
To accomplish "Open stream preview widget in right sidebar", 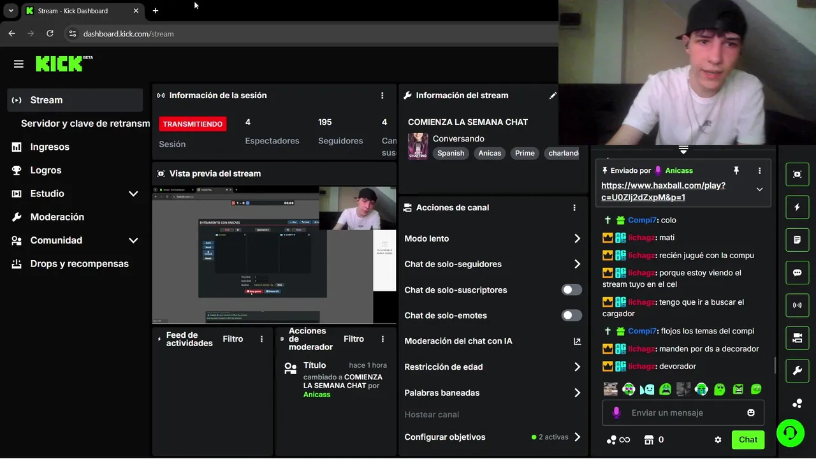I will (797, 174).
